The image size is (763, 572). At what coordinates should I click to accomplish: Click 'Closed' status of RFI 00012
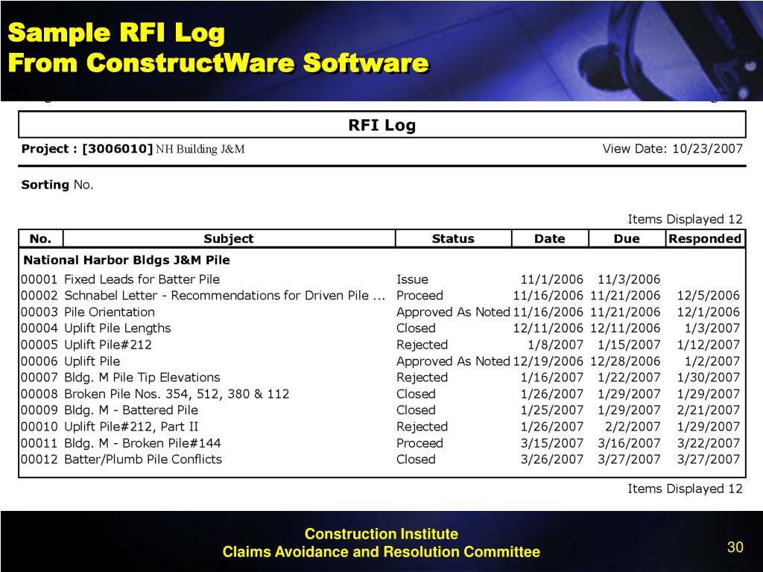[416, 459]
